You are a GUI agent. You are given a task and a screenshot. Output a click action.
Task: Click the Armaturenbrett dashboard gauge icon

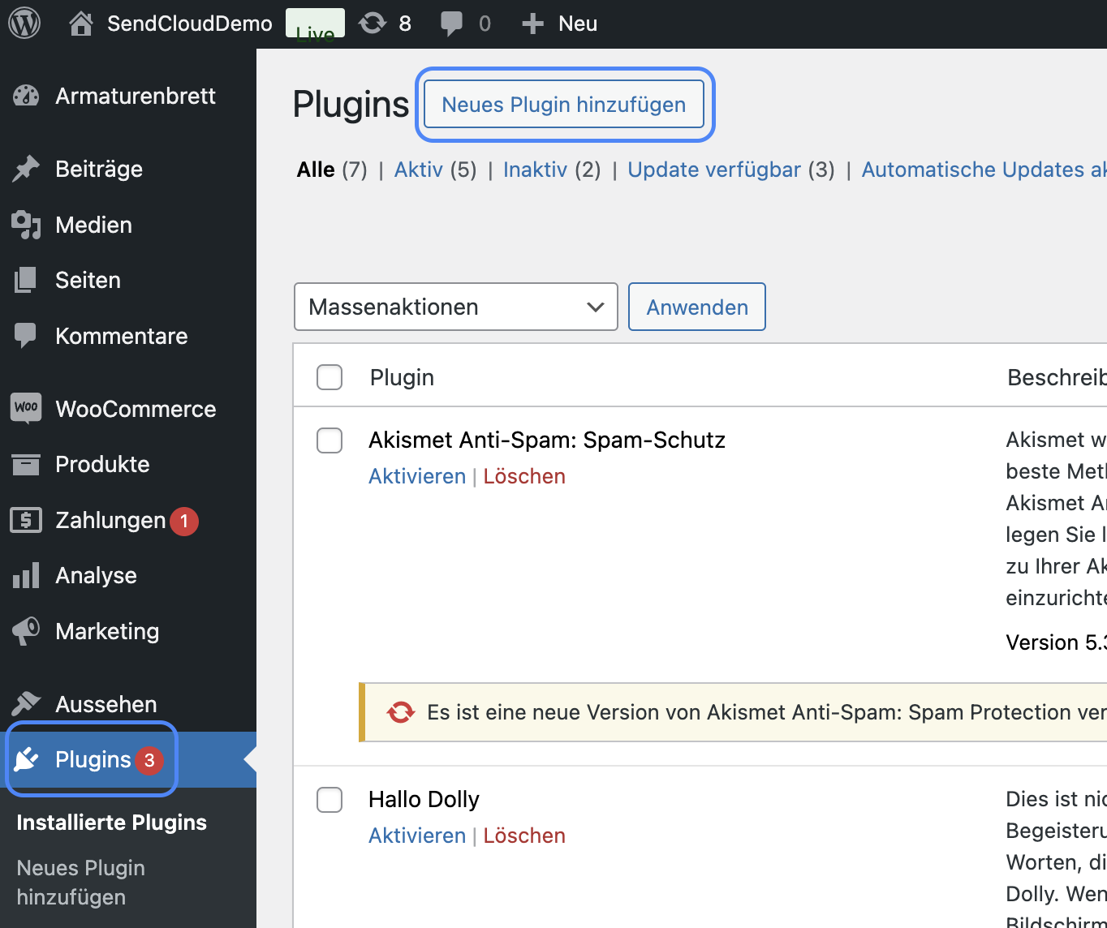click(x=26, y=96)
